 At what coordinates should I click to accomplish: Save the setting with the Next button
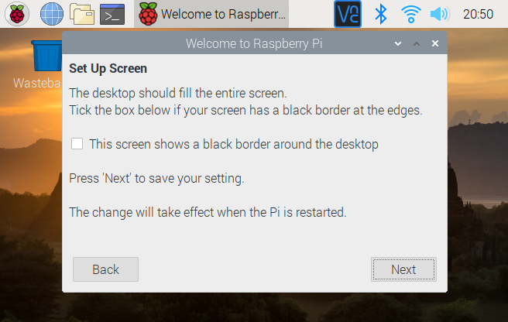403,269
